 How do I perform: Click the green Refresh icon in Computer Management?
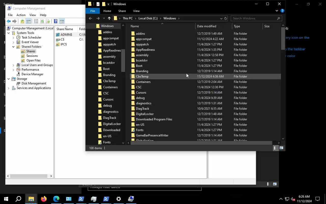pos(42,21)
